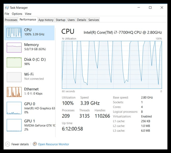Click the L2 cache 1.0 MB value
This screenshot has width=171, height=153.
(x=145, y=126)
